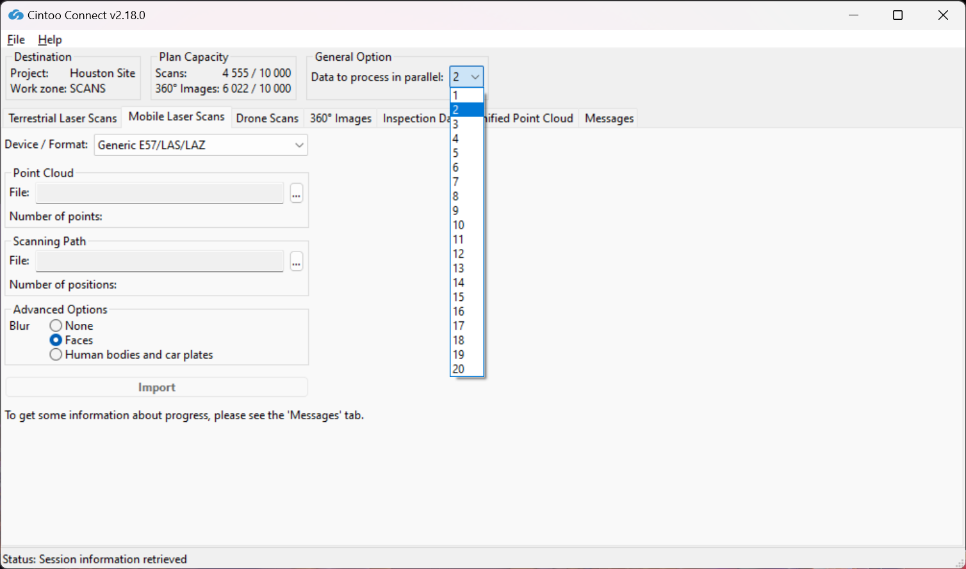The height and width of the screenshot is (569, 966).
Task: Pick 8 from the parallel dropdown list
Action: point(467,196)
